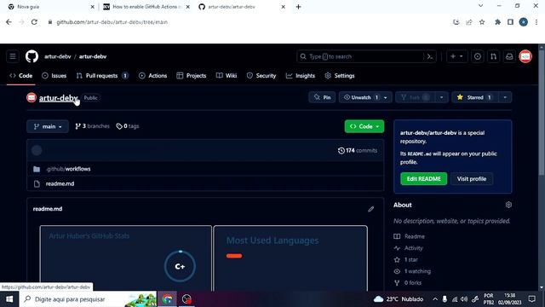545x307 pixels.
Task: Open the readme.md file in the file list
Action: click(x=60, y=184)
